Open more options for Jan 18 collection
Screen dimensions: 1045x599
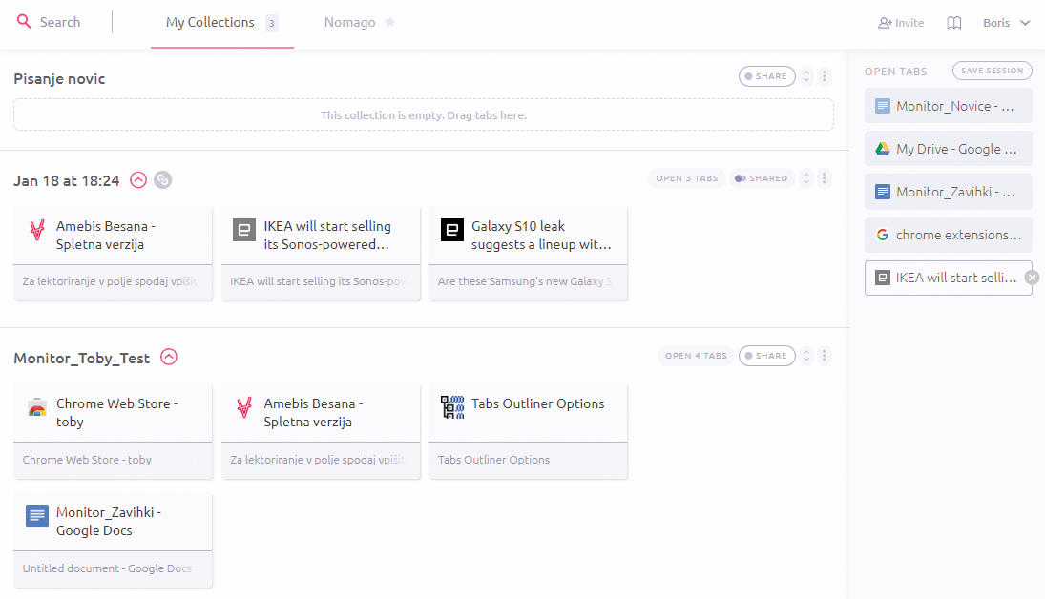click(824, 178)
